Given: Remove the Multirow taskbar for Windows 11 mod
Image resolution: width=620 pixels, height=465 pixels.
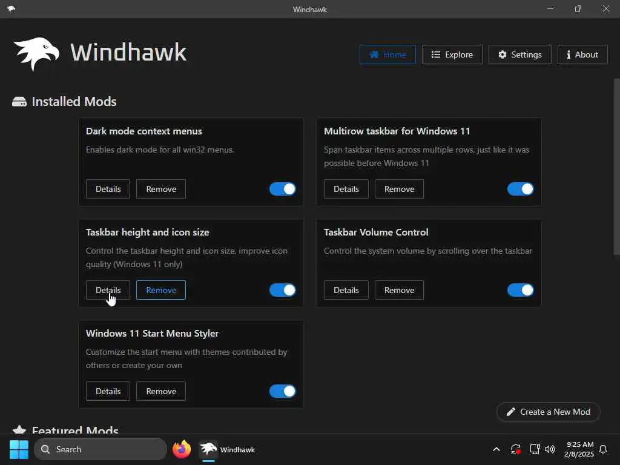Looking at the screenshot, I should pos(399,189).
